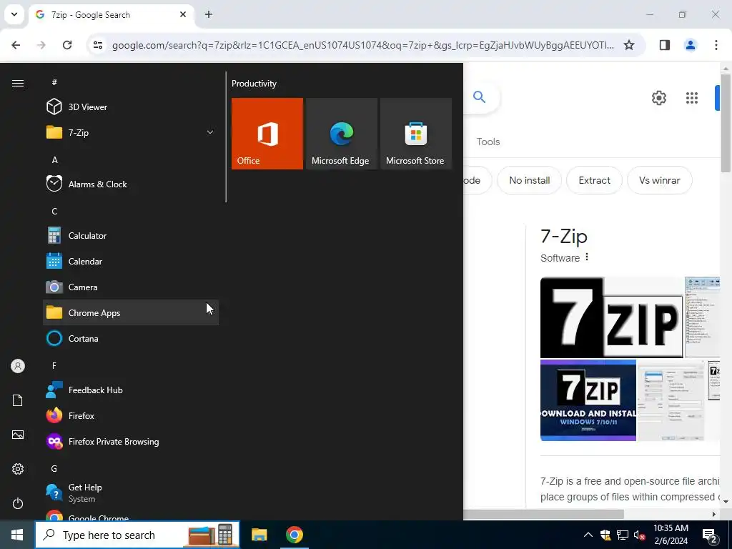Click the Google search magnifier button
The height and width of the screenshot is (549, 732).
tap(480, 97)
